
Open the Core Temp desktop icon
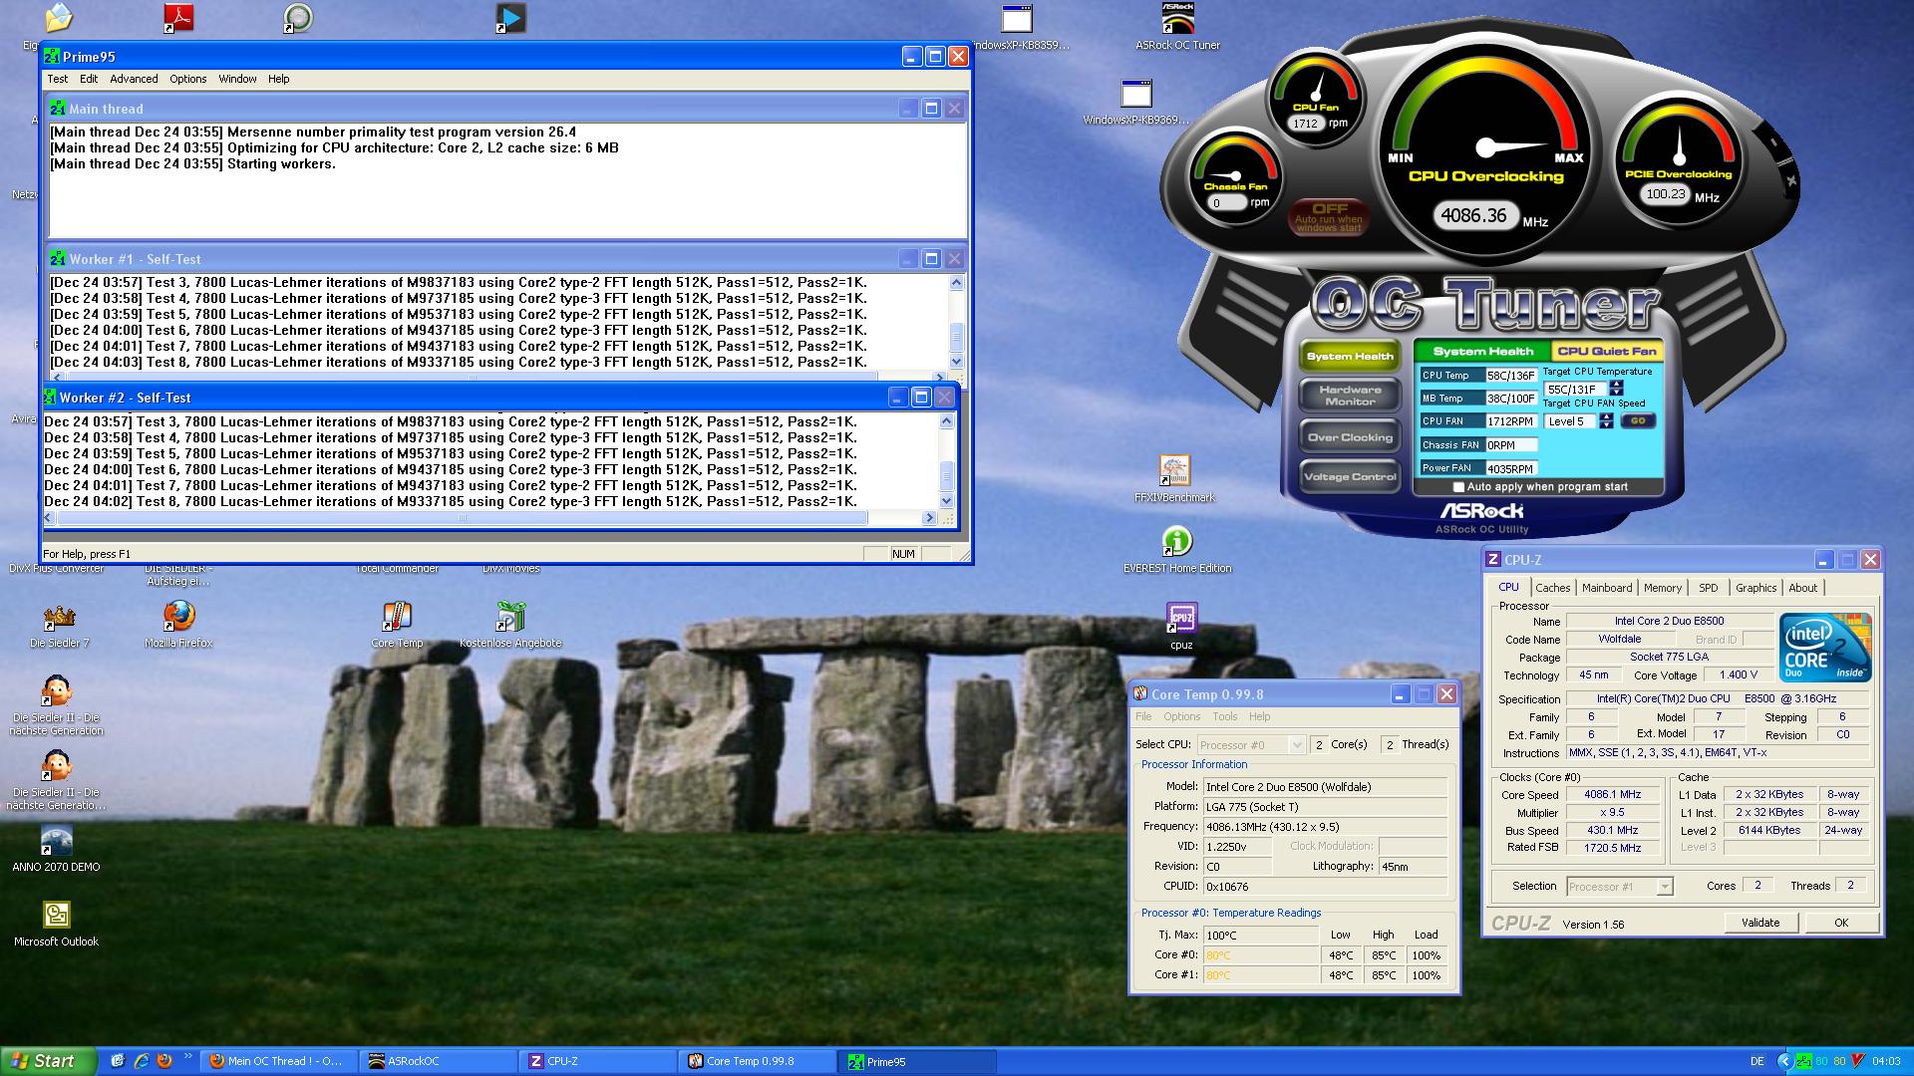(397, 618)
